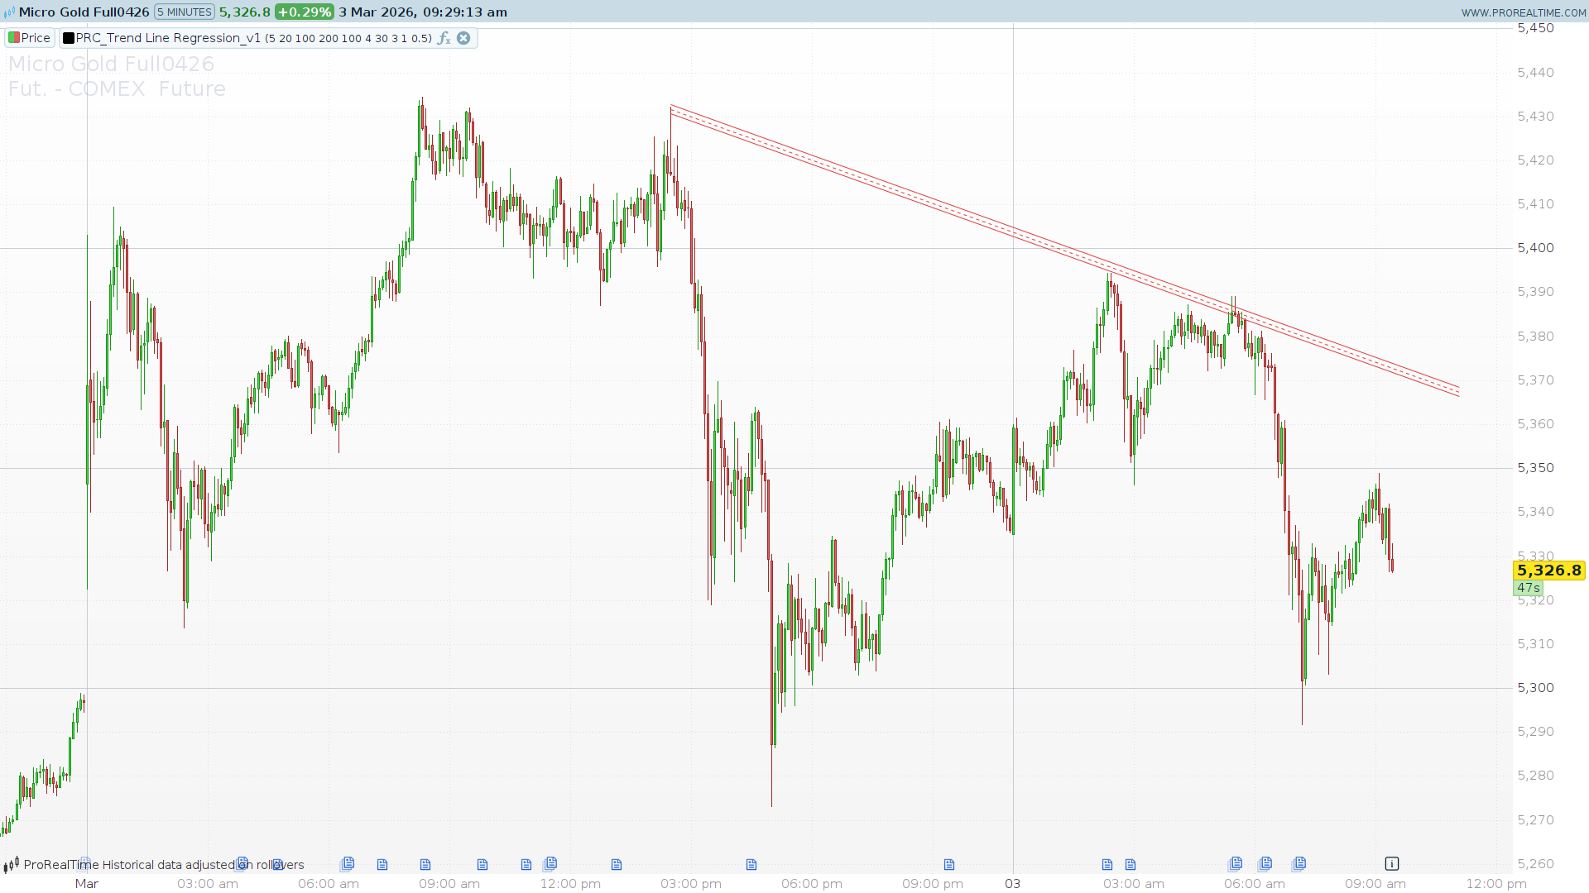Open the news icon near 03:00 pm

tap(751, 865)
